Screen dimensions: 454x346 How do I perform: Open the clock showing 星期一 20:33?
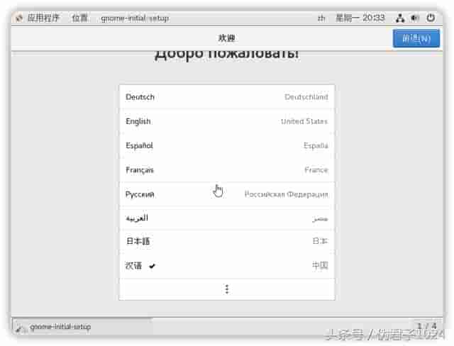[x=360, y=18]
